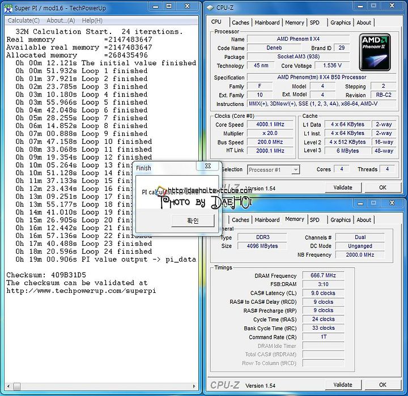The image size is (408, 396).
Task: Switch to Caches tab in upper CPU-Z window
Action: click(240, 23)
